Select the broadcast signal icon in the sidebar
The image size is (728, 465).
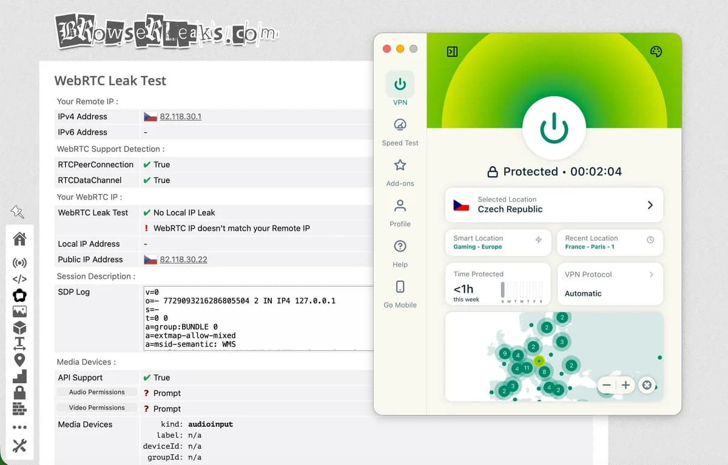(19, 263)
